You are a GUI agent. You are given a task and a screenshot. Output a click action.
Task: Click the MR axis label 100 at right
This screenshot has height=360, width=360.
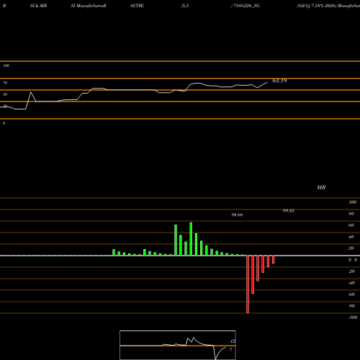click(353, 202)
